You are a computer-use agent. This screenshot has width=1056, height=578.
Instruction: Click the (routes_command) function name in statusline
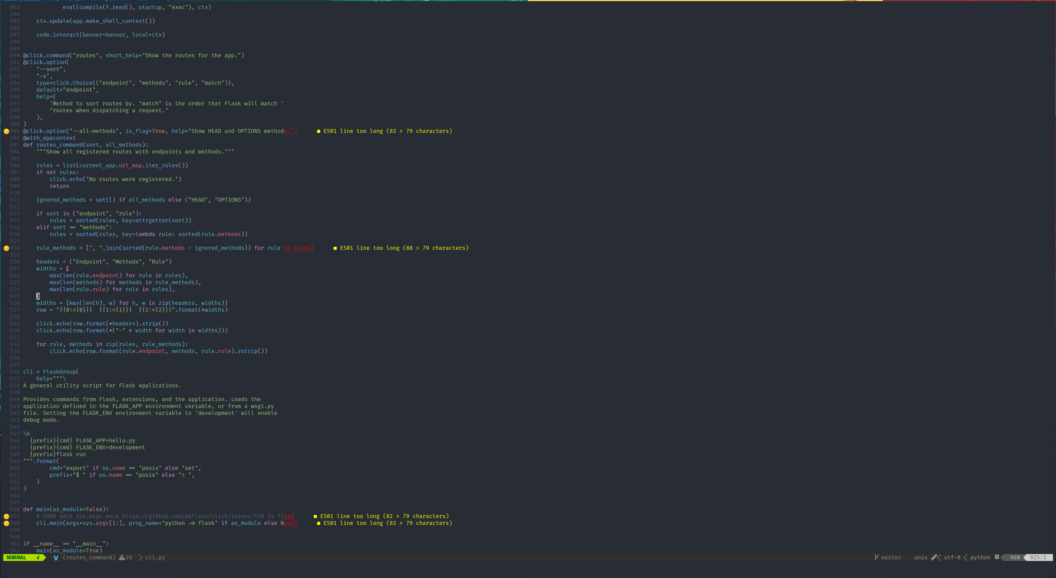click(89, 557)
